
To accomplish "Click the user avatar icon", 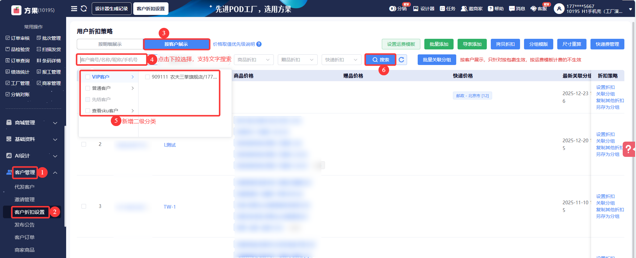I will coord(559,9).
